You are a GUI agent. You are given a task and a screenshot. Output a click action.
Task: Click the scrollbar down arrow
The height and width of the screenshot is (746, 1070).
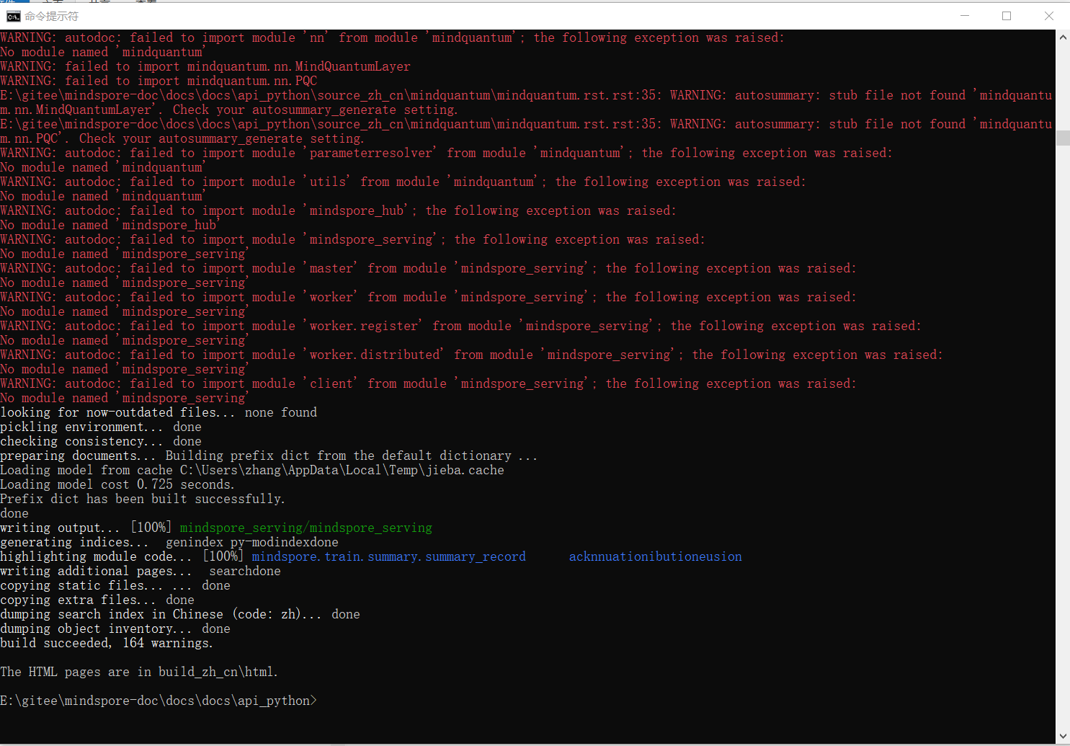click(1063, 737)
